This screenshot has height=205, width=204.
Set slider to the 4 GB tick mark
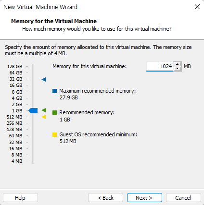(x=33, y=98)
